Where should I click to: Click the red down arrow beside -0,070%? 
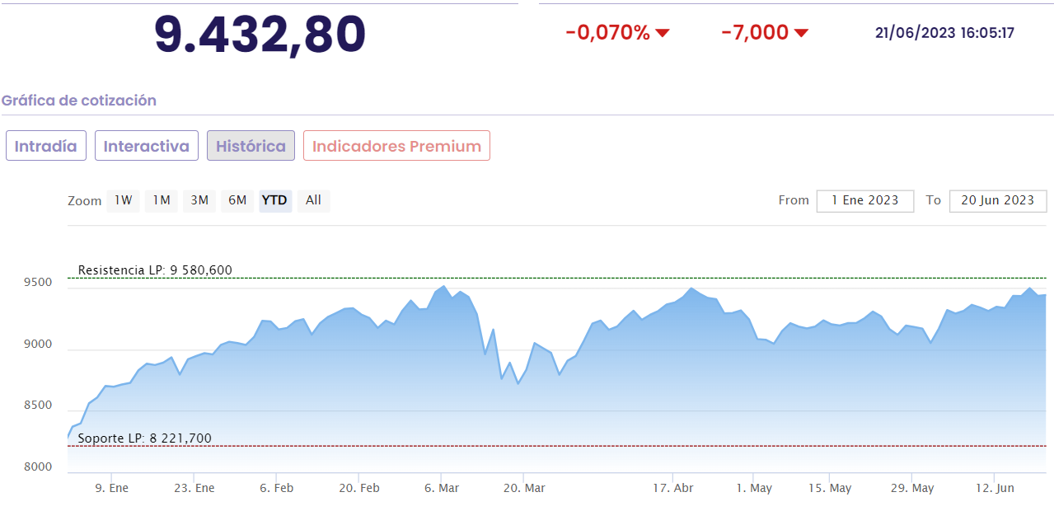point(663,33)
